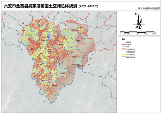This screenshot has width=162, height=114.
Task: Click the red hatched 生态保护红线 legend symbol
Action: point(124,49)
